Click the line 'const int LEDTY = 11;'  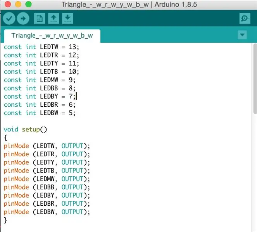[x=41, y=63]
